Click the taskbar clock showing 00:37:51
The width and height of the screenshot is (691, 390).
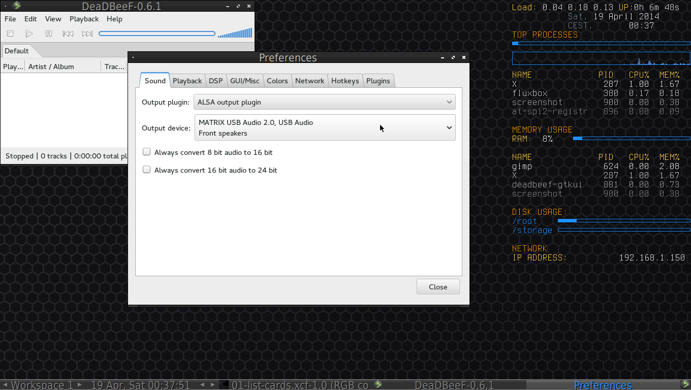pos(141,385)
